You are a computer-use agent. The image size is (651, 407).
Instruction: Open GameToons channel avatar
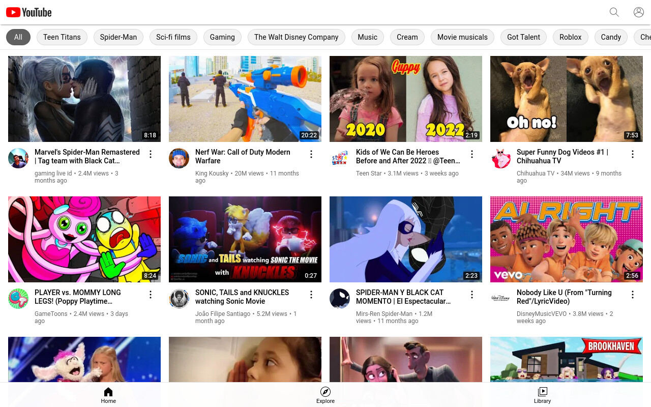pyautogui.click(x=18, y=299)
